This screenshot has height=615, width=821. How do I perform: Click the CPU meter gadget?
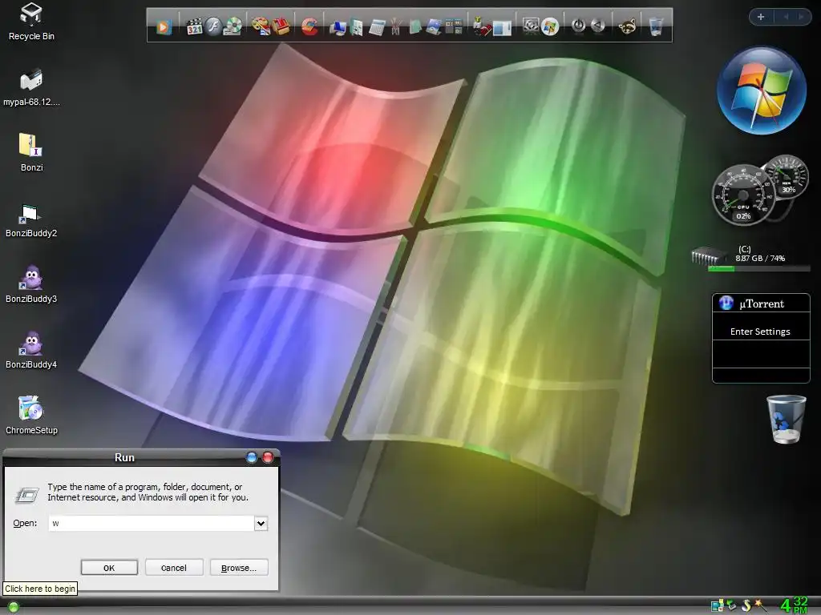(x=743, y=195)
